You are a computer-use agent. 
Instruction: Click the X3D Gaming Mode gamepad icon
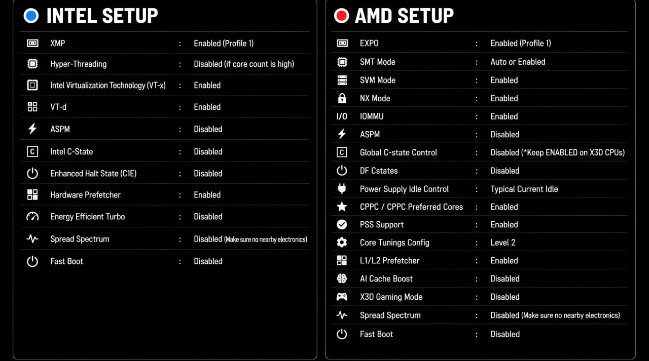tap(342, 297)
